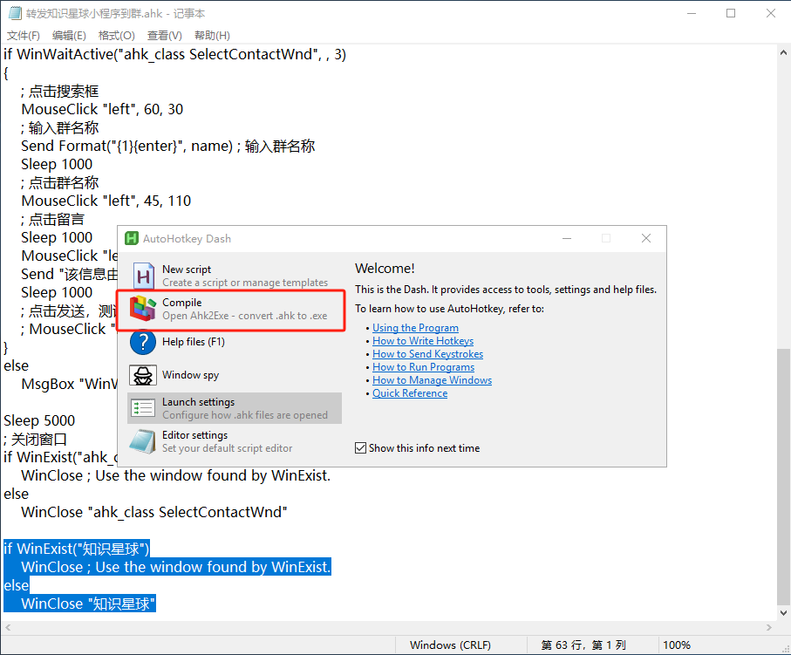Image resolution: width=791 pixels, height=655 pixels.
Task: Click horizontal scrollbar left arrow
Action: tap(8, 627)
